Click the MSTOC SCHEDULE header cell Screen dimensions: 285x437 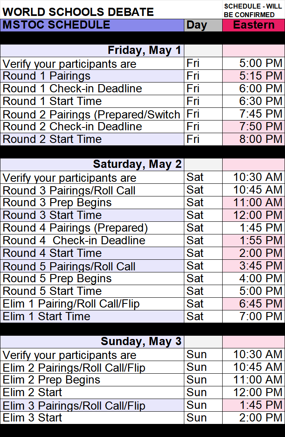click(92, 25)
